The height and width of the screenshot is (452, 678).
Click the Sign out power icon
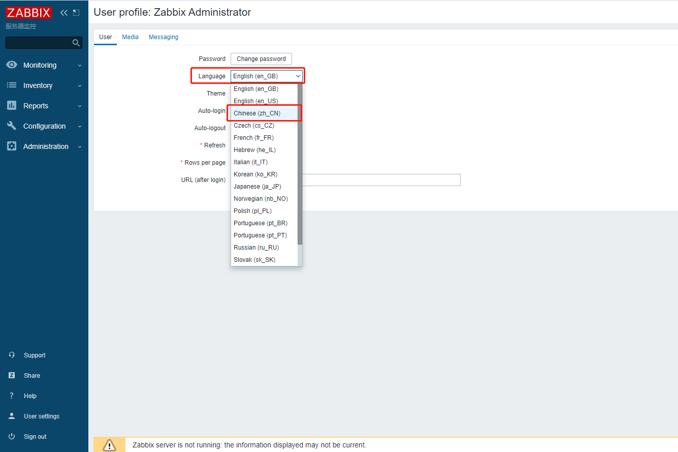click(x=12, y=437)
